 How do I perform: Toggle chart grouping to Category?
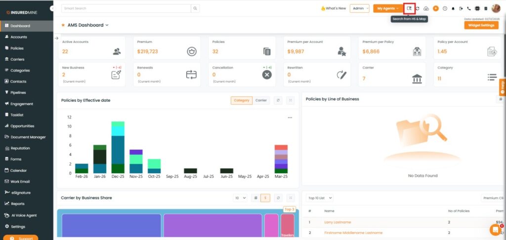241,100
